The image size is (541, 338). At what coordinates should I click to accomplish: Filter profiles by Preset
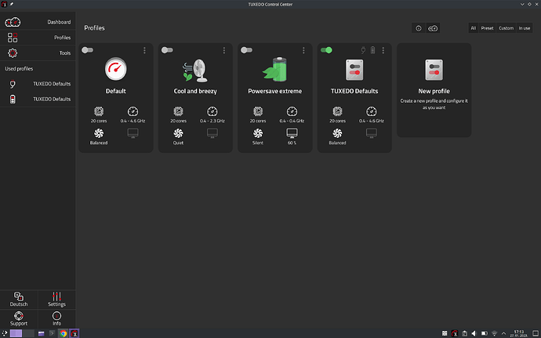(487, 28)
